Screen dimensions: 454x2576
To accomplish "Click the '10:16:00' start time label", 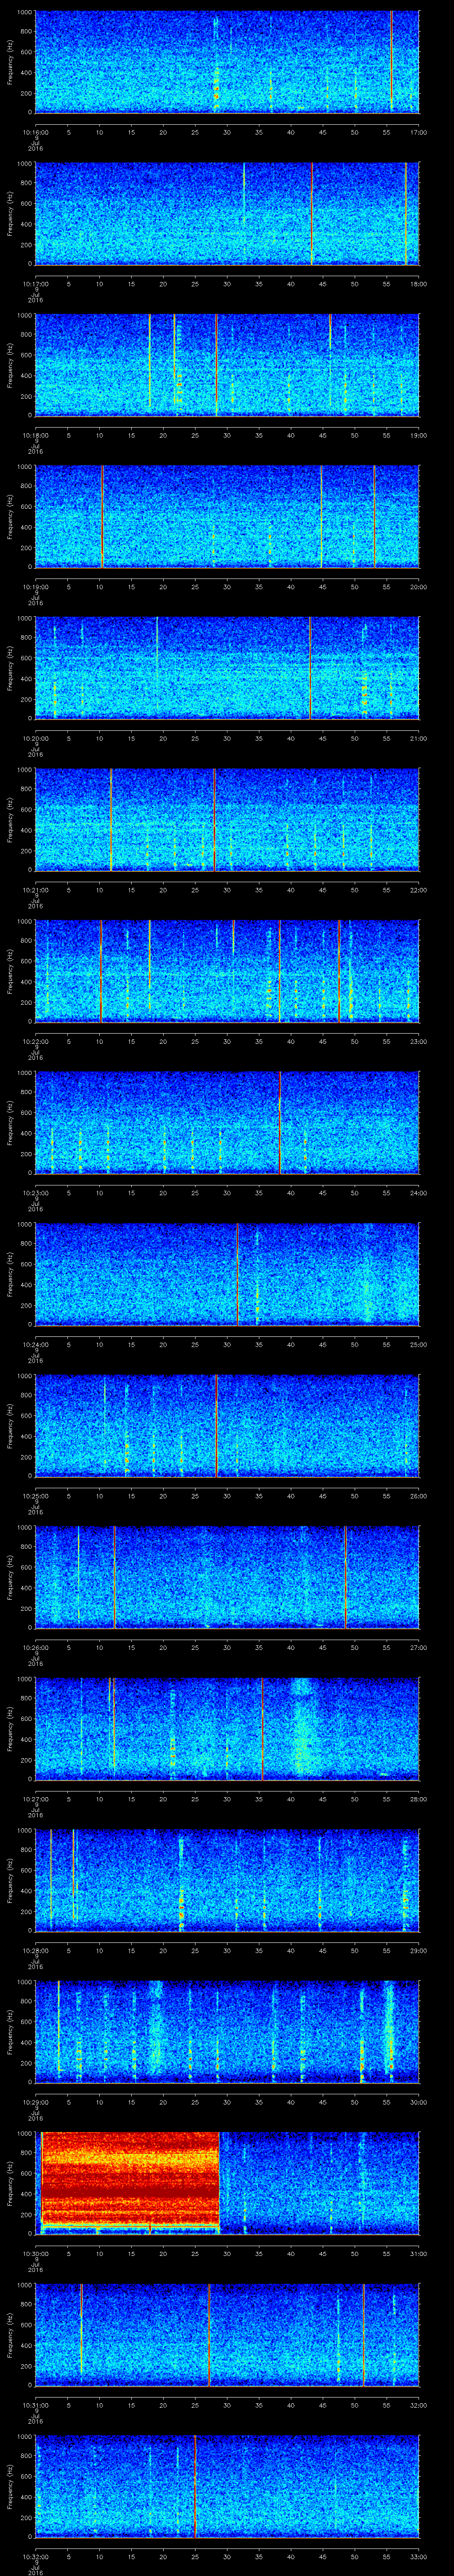I will (x=35, y=132).
